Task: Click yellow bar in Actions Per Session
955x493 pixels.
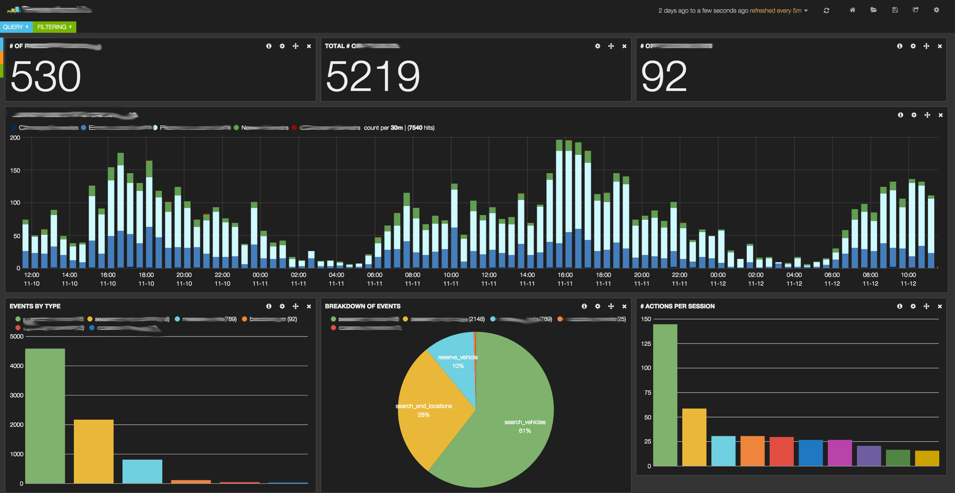Action: tap(694, 437)
